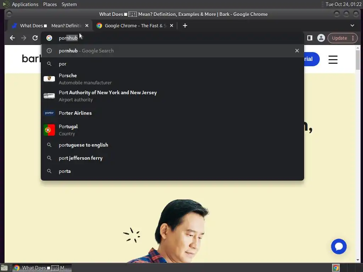Click the blue trial button on Bark page
Image resolution: width=363 pixels, height=272 pixels.
point(312,59)
